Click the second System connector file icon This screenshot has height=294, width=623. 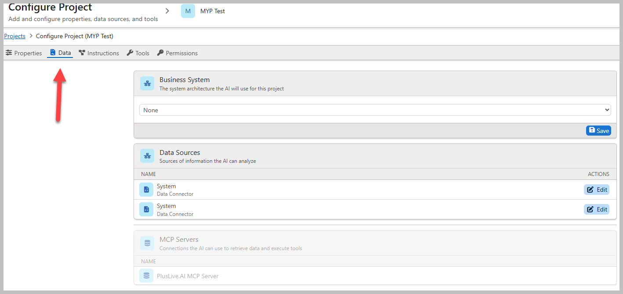click(x=146, y=209)
